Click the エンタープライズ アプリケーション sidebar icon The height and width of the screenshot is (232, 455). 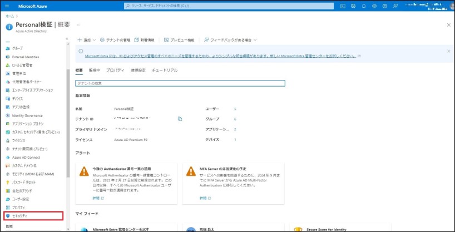coord(8,90)
